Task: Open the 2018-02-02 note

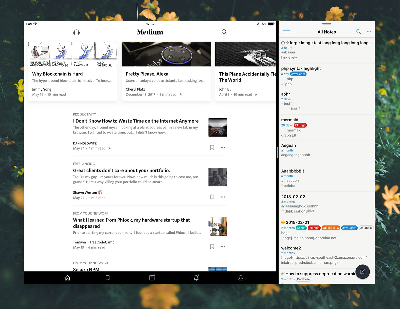Action: pyautogui.click(x=327, y=204)
